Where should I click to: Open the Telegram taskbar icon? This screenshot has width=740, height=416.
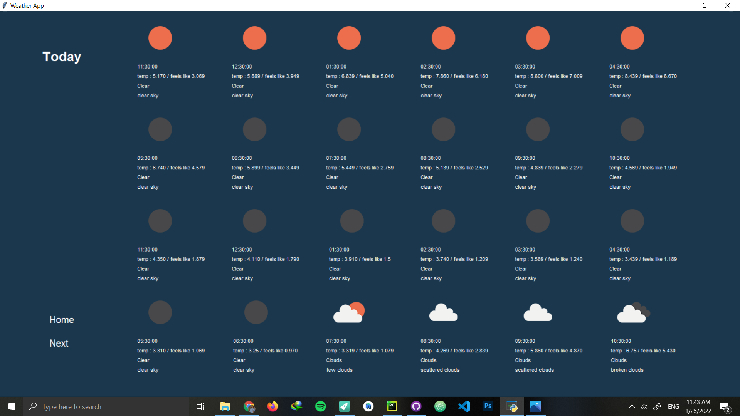click(x=344, y=406)
